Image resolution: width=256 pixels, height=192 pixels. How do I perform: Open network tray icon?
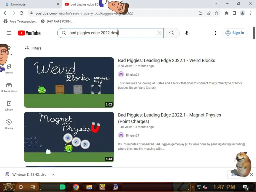(199, 187)
